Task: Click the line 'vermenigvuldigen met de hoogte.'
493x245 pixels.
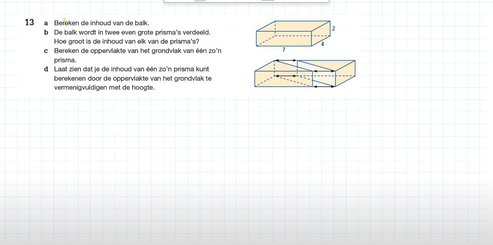Action: pyautogui.click(x=104, y=88)
